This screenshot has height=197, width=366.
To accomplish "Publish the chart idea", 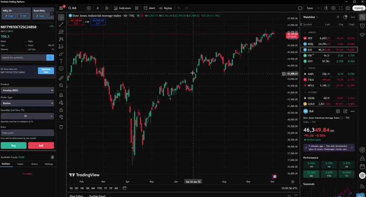I will pyautogui.click(x=359, y=8).
